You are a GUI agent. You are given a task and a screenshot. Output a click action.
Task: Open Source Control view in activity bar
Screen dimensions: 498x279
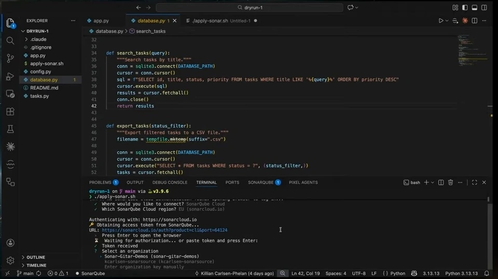pyautogui.click(x=10, y=58)
